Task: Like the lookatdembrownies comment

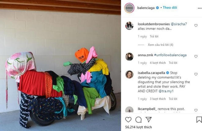Action: pos(196,25)
